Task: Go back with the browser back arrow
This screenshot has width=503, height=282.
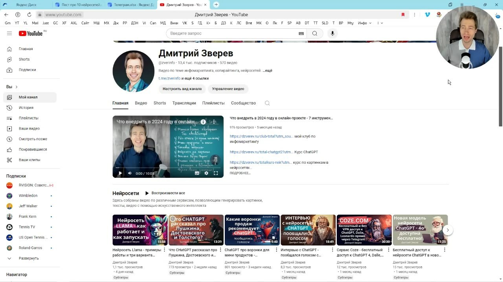Action: [x=6, y=14]
